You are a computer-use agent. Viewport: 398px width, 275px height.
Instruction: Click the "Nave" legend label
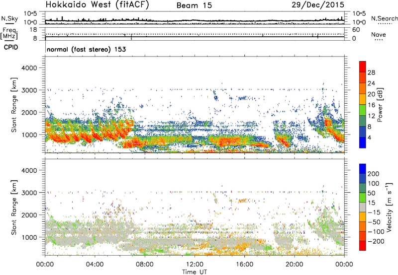tap(379, 35)
